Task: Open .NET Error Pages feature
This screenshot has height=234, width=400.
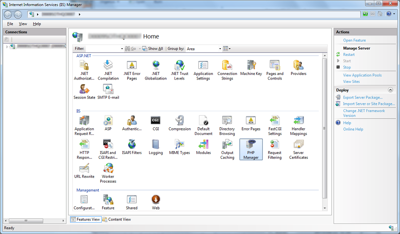Action: tap(132, 70)
